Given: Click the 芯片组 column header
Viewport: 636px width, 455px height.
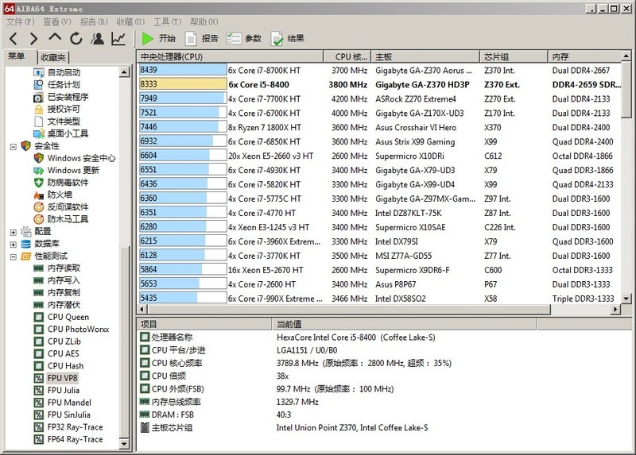Looking at the screenshot, I should pos(514,56).
